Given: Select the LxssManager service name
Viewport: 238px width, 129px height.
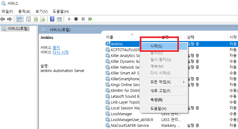Looking at the screenshot, I should click(x=121, y=114).
